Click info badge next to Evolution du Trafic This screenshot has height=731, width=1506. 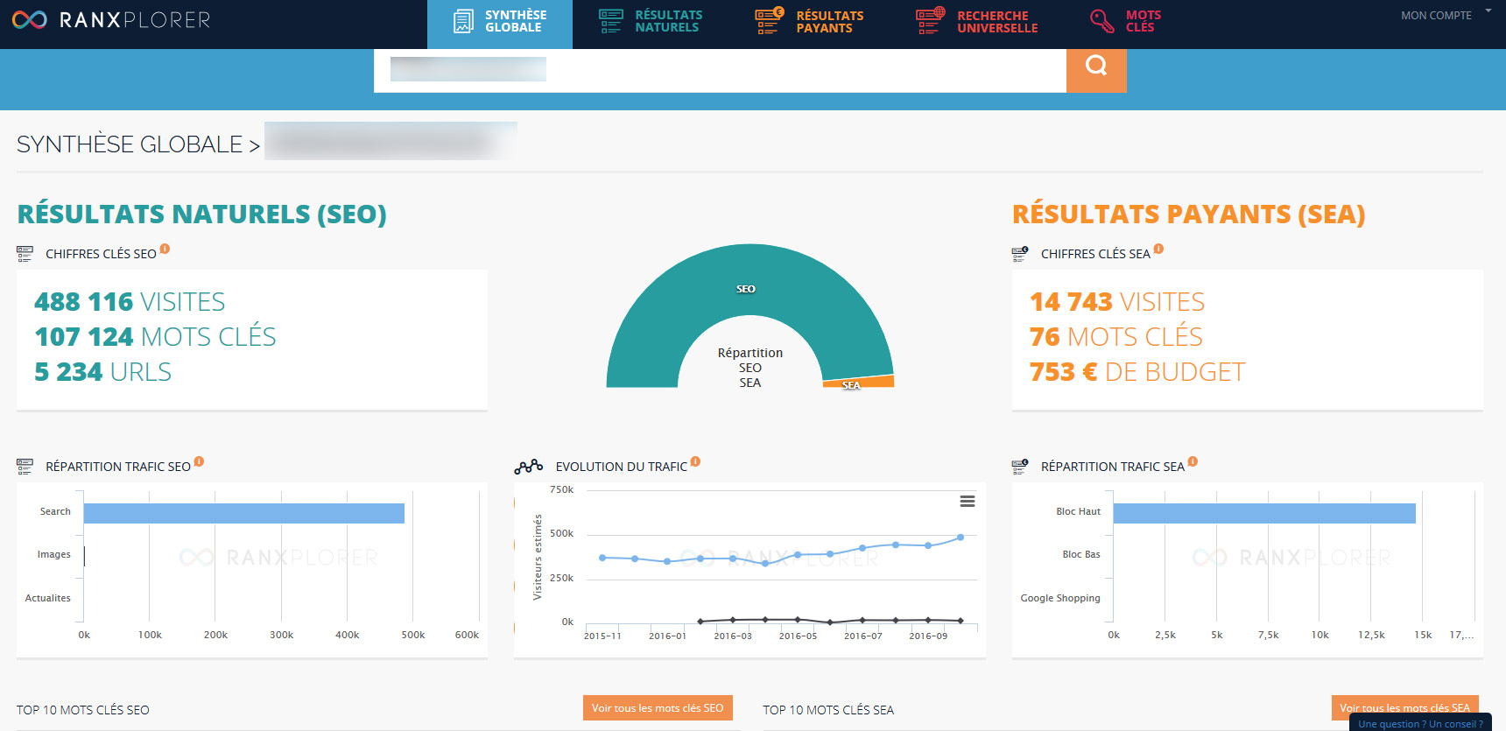pyautogui.click(x=695, y=461)
